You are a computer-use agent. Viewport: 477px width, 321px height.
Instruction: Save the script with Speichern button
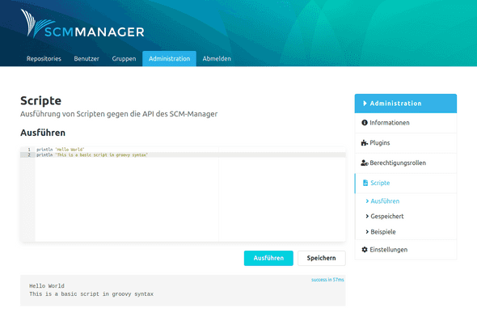(322, 258)
